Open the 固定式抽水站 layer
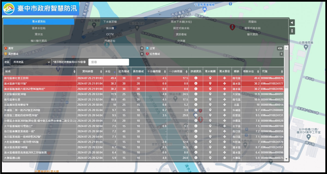Screen dimensions: 327x174 click(x=181, y=28)
